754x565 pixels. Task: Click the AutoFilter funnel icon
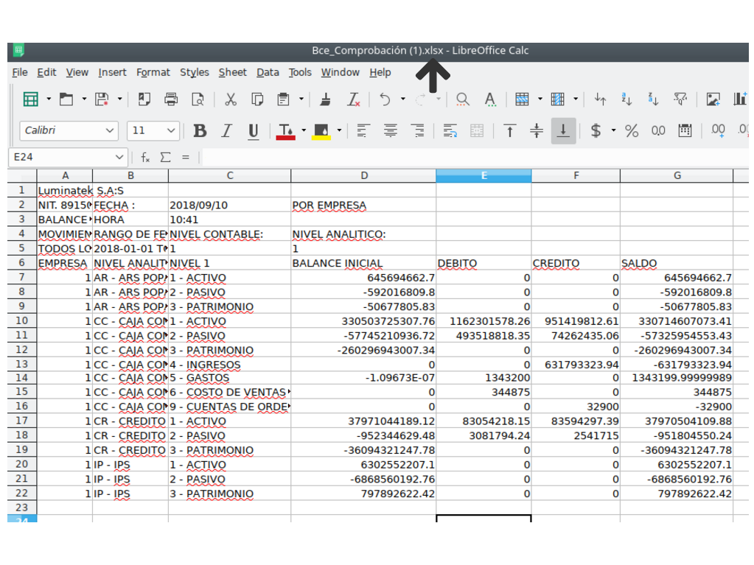click(680, 99)
